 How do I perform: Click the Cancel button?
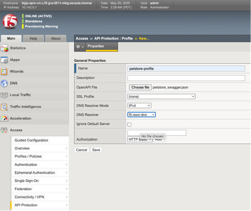(x=82, y=150)
